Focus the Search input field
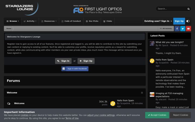This screenshot has width=195, height=122. point(172,9)
